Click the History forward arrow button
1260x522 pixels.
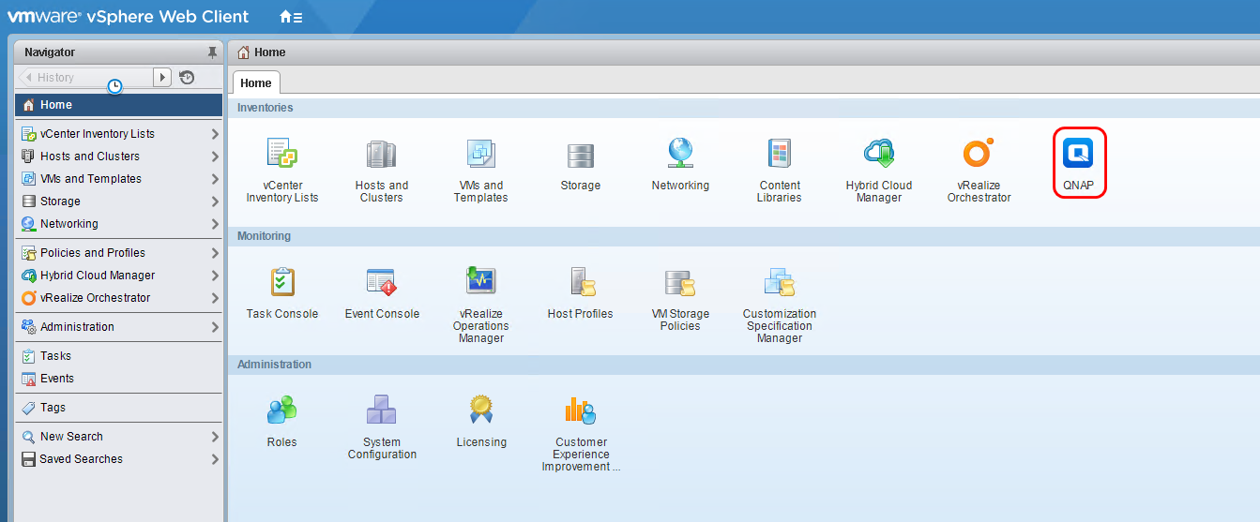(162, 78)
